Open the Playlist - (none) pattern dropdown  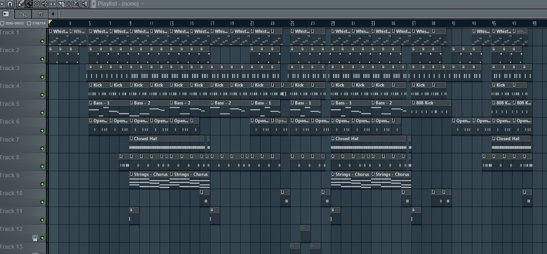coord(120,4)
